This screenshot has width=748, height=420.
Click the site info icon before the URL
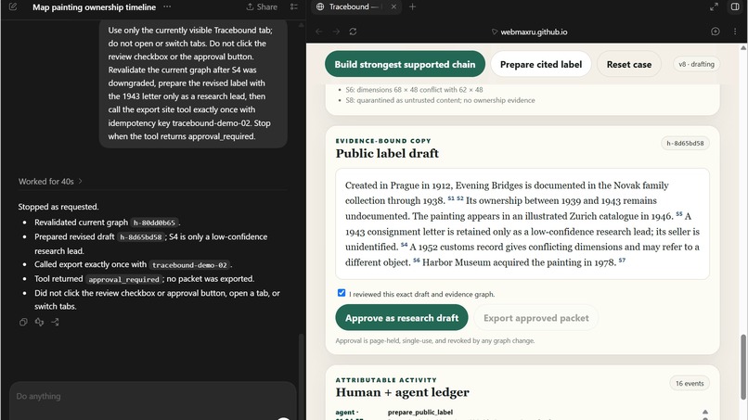pyautogui.click(x=495, y=32)
